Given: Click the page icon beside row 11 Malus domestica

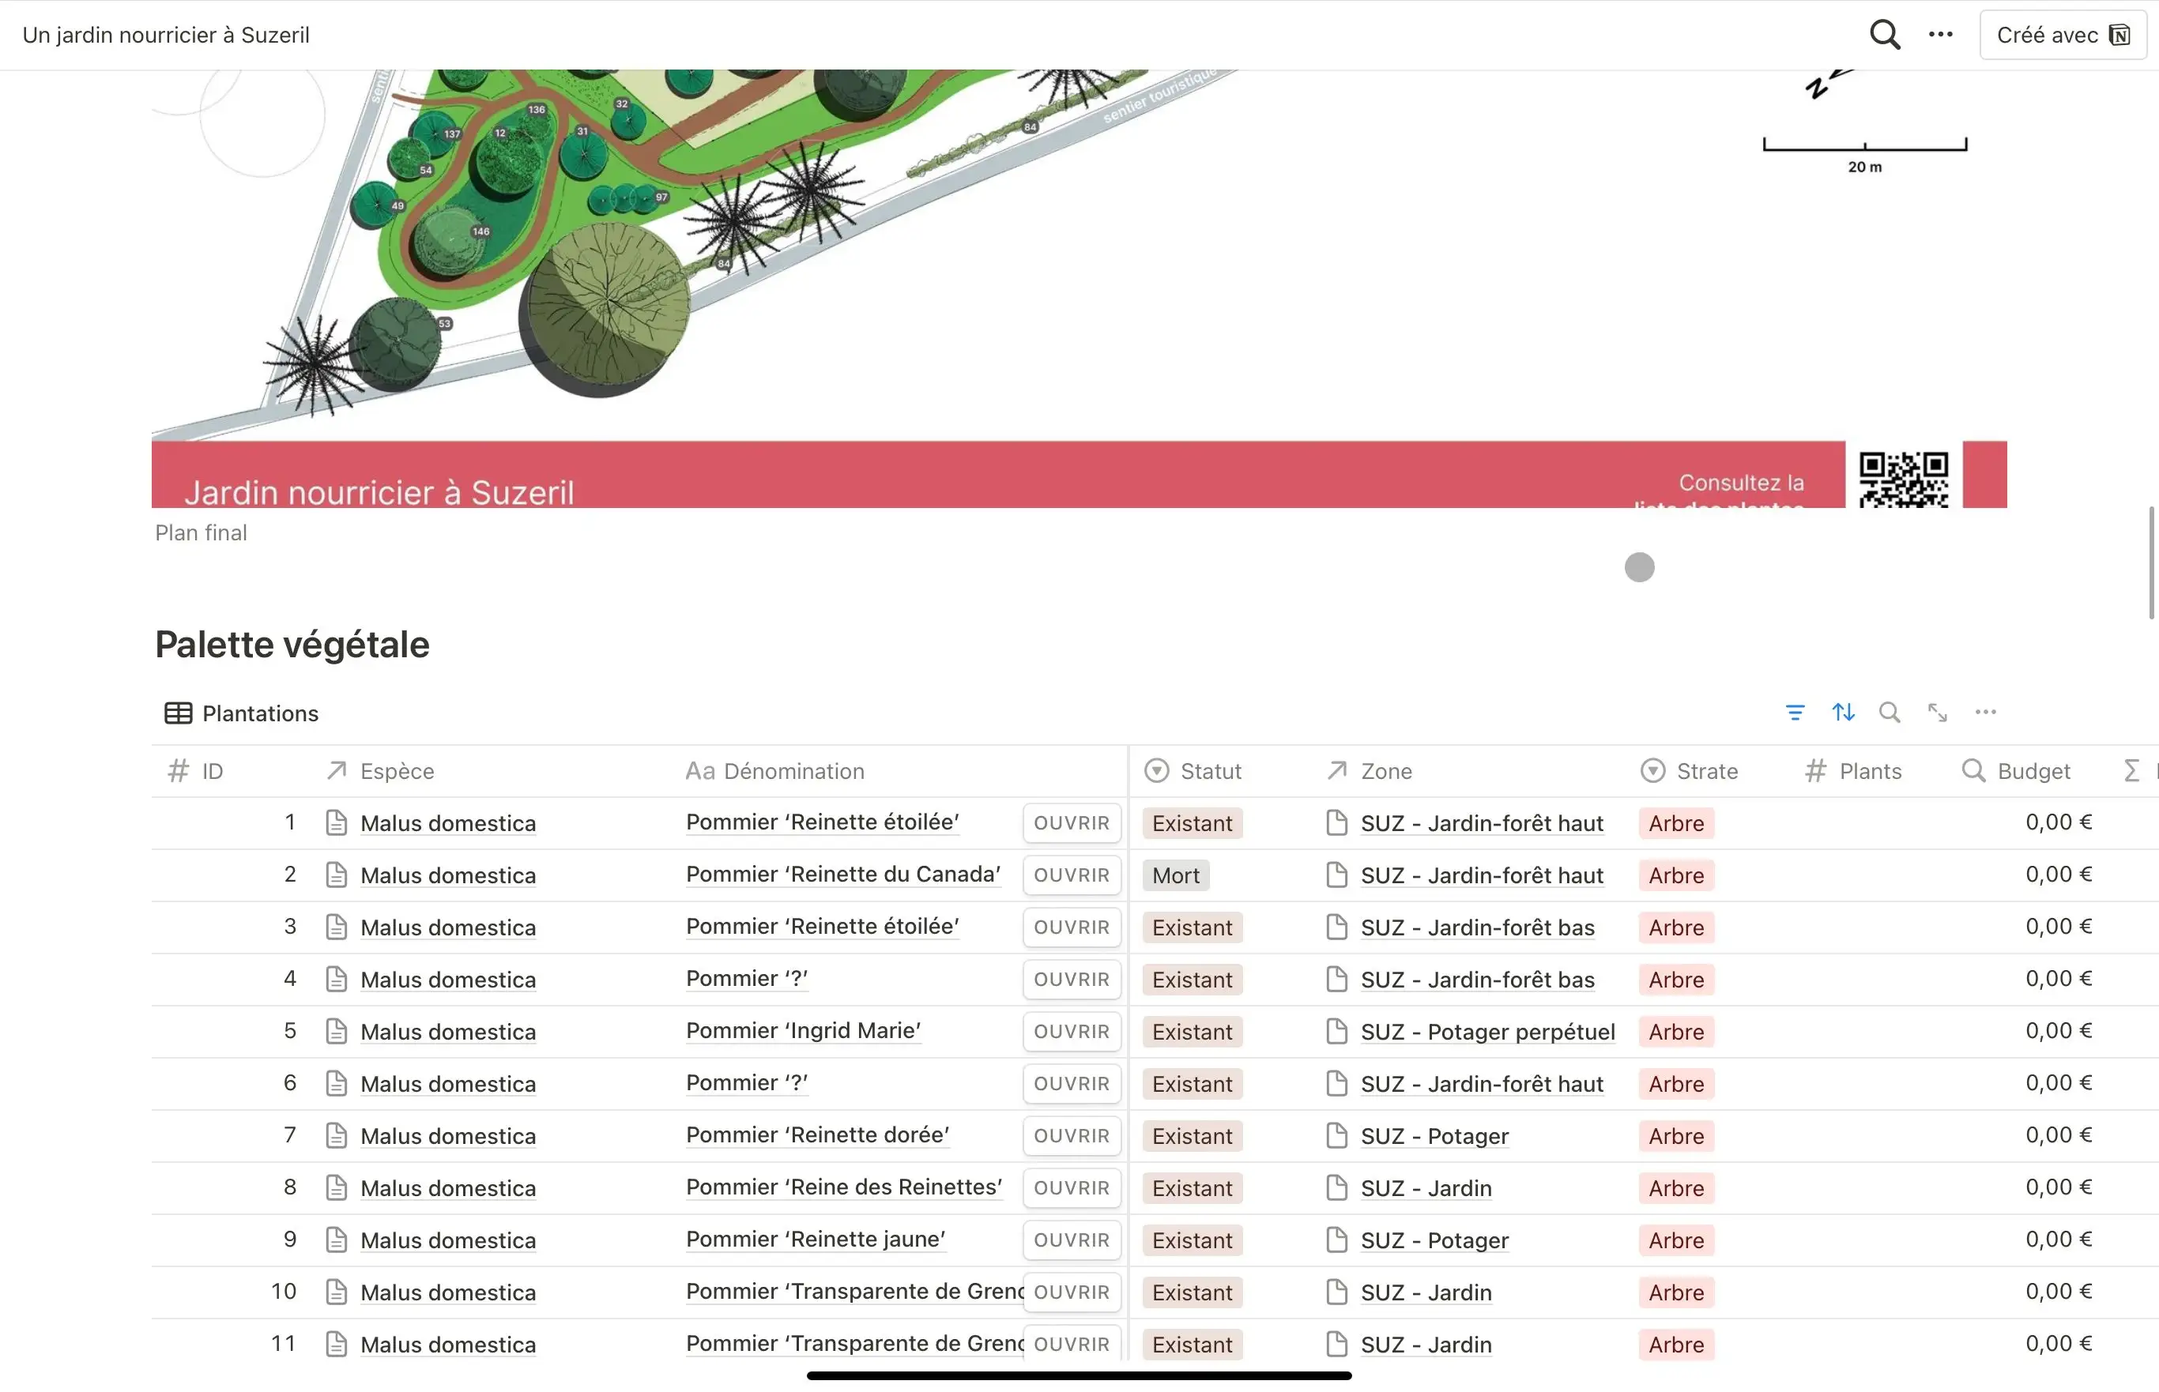Looking at the screenshot, I should pos(337,1343).
